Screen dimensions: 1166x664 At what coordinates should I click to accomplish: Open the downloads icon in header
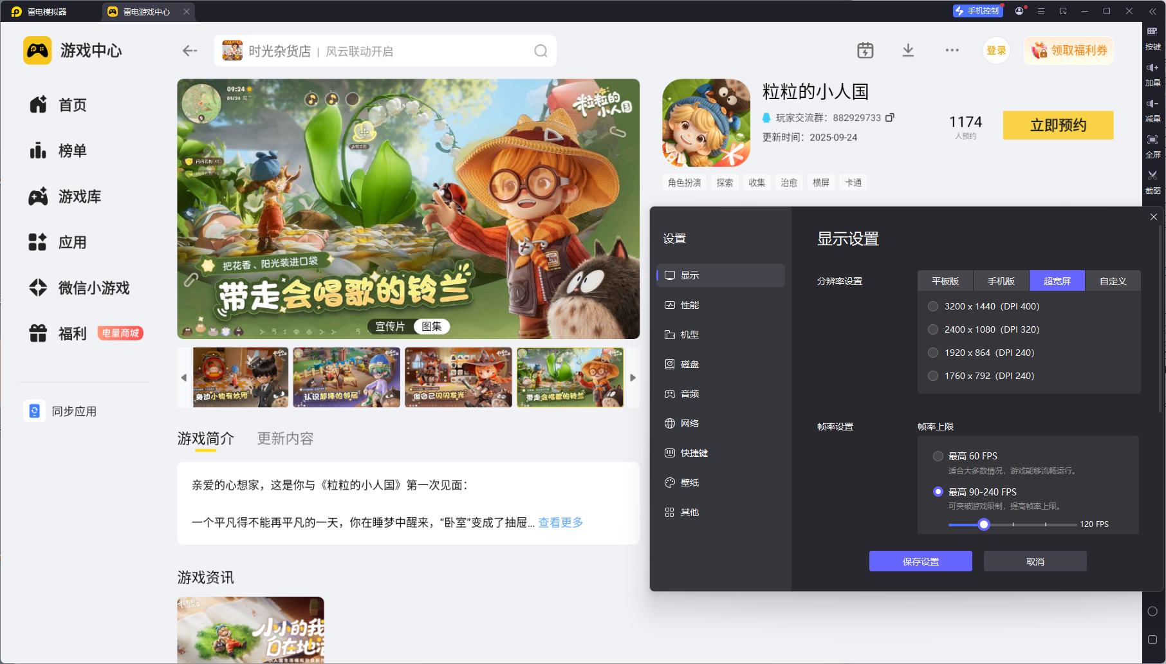click(x=908, y=50)
